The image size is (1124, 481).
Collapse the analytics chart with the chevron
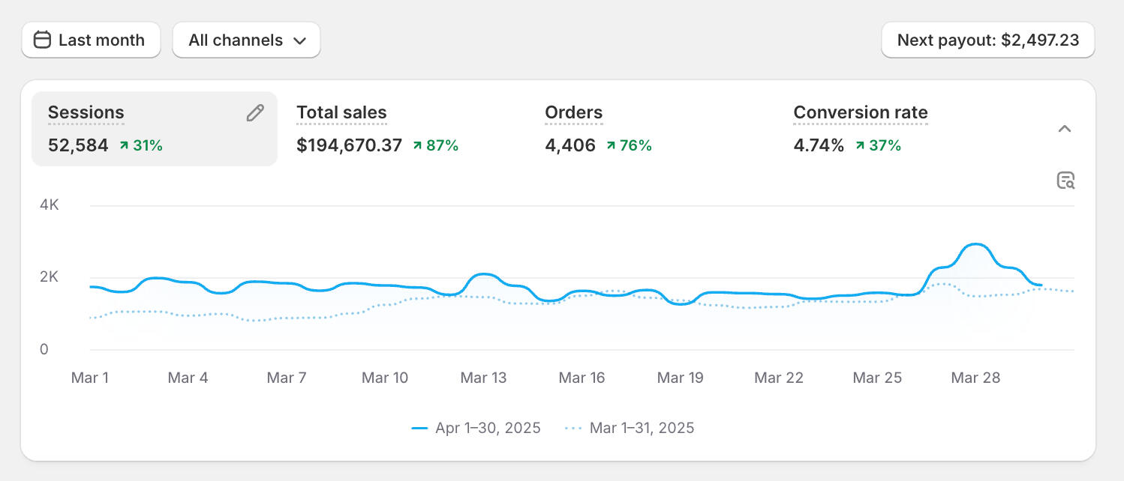coord(1065,128)
